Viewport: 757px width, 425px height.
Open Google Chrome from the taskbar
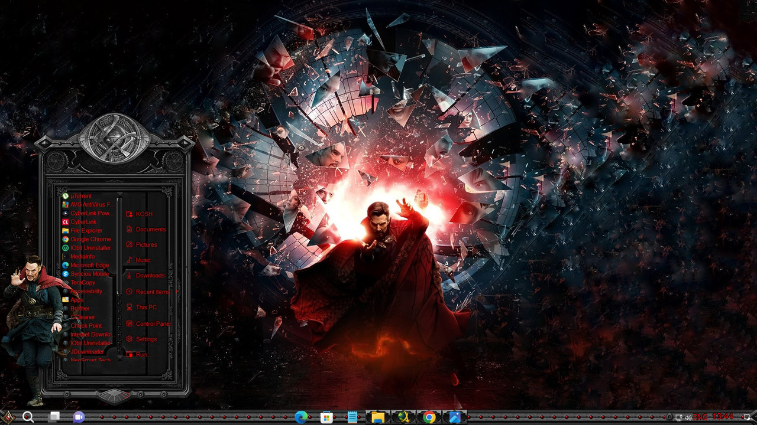point(429,417)
